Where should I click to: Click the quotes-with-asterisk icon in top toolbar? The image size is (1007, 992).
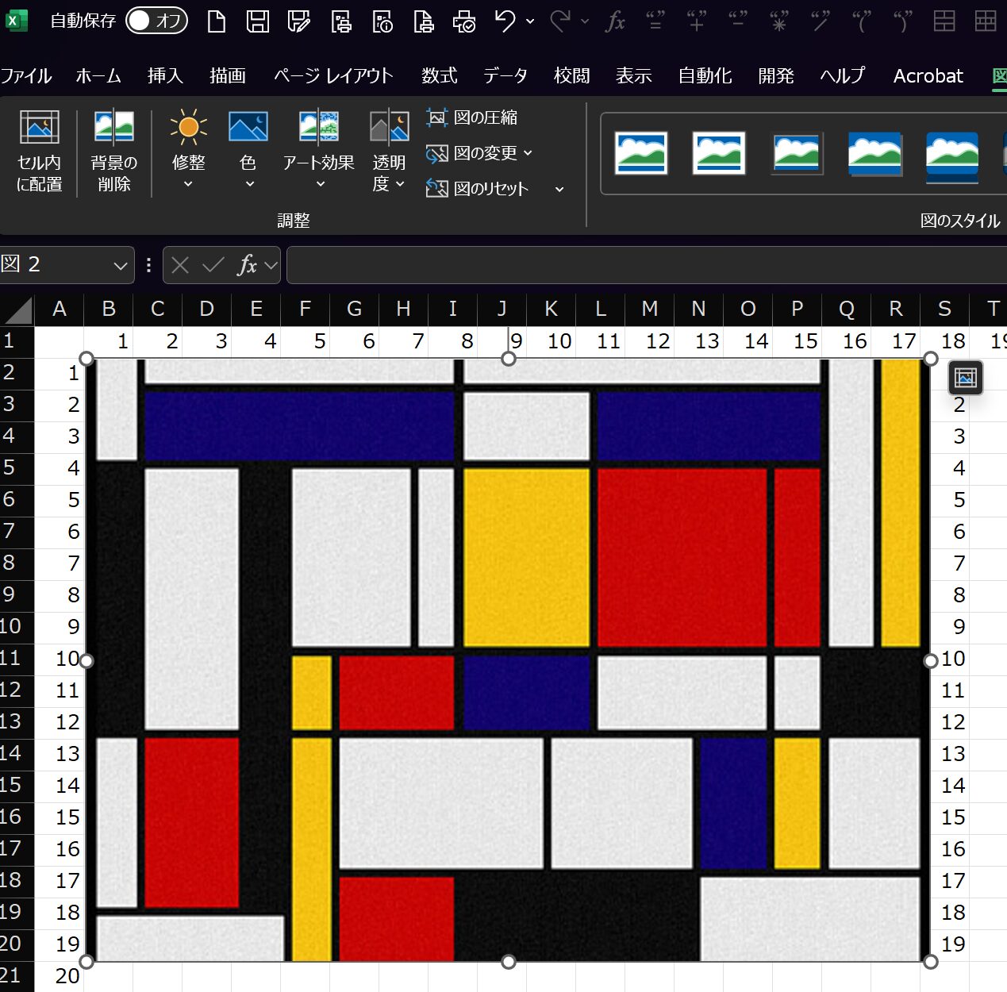[x=779, y=21]
